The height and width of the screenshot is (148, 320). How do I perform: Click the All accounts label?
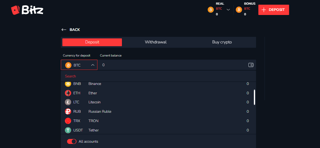tap(88, 141)
